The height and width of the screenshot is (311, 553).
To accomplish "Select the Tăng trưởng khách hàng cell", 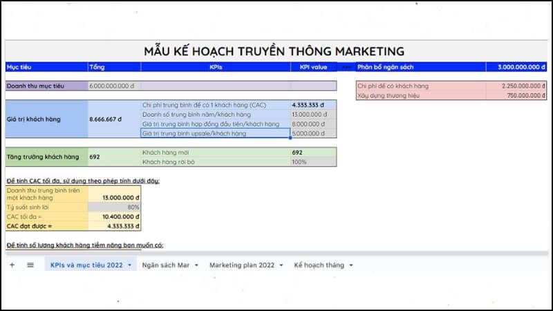I will [x=46, y=157].
